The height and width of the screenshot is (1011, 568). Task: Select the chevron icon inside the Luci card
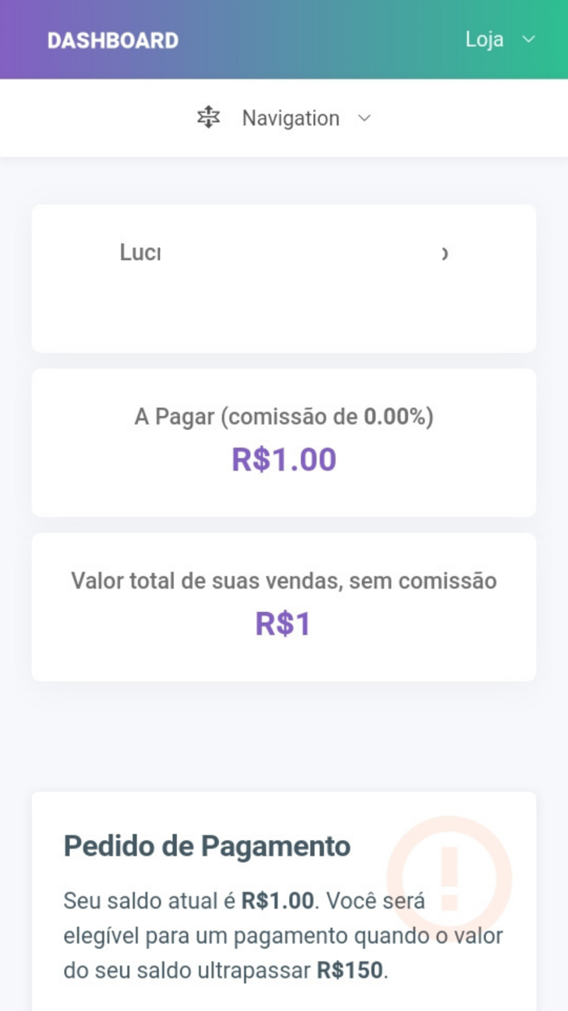tap(442, 254)
